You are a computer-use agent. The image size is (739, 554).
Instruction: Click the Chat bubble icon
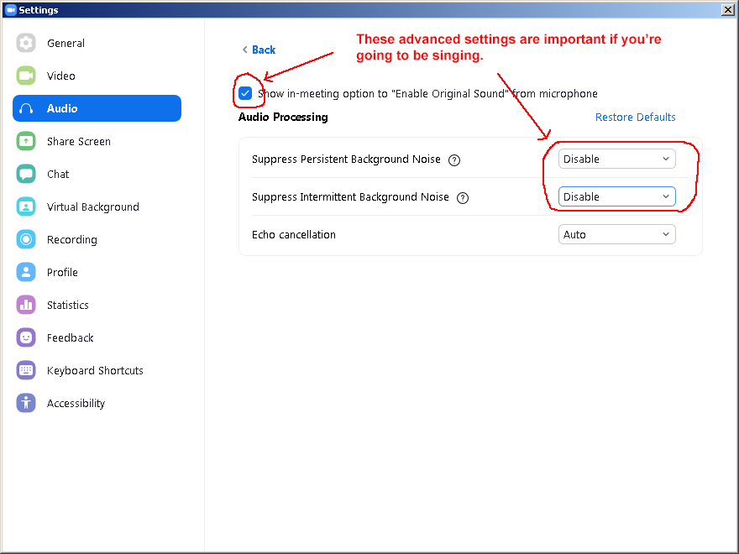(x=26, y=175)
